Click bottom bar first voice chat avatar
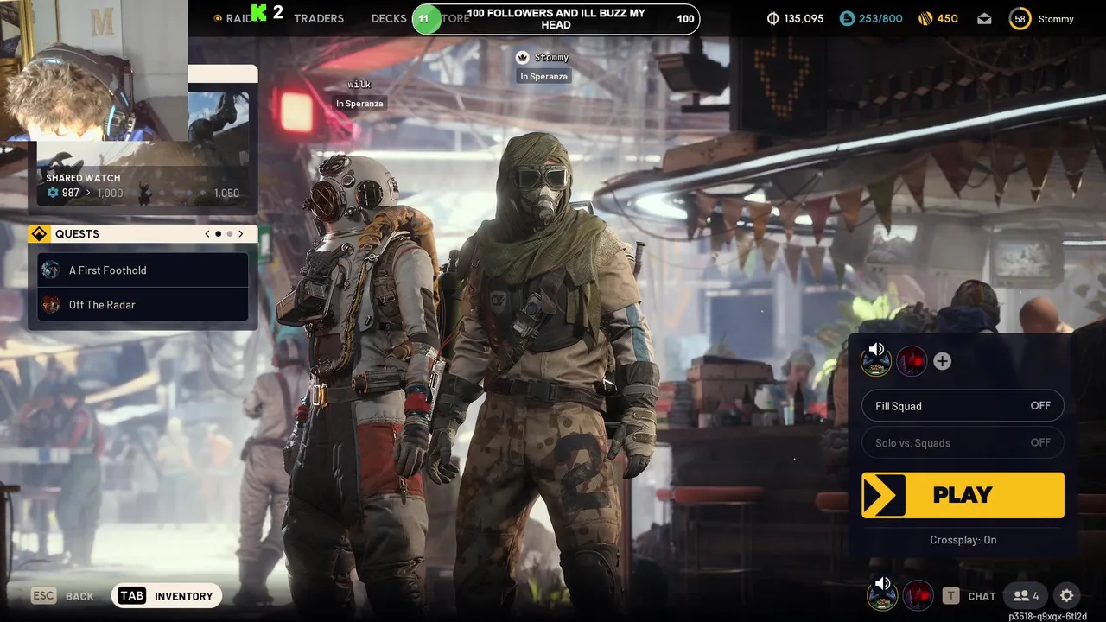Image resolution: width=1106 pixels, height=622 pixels. [x=882, y=594]
